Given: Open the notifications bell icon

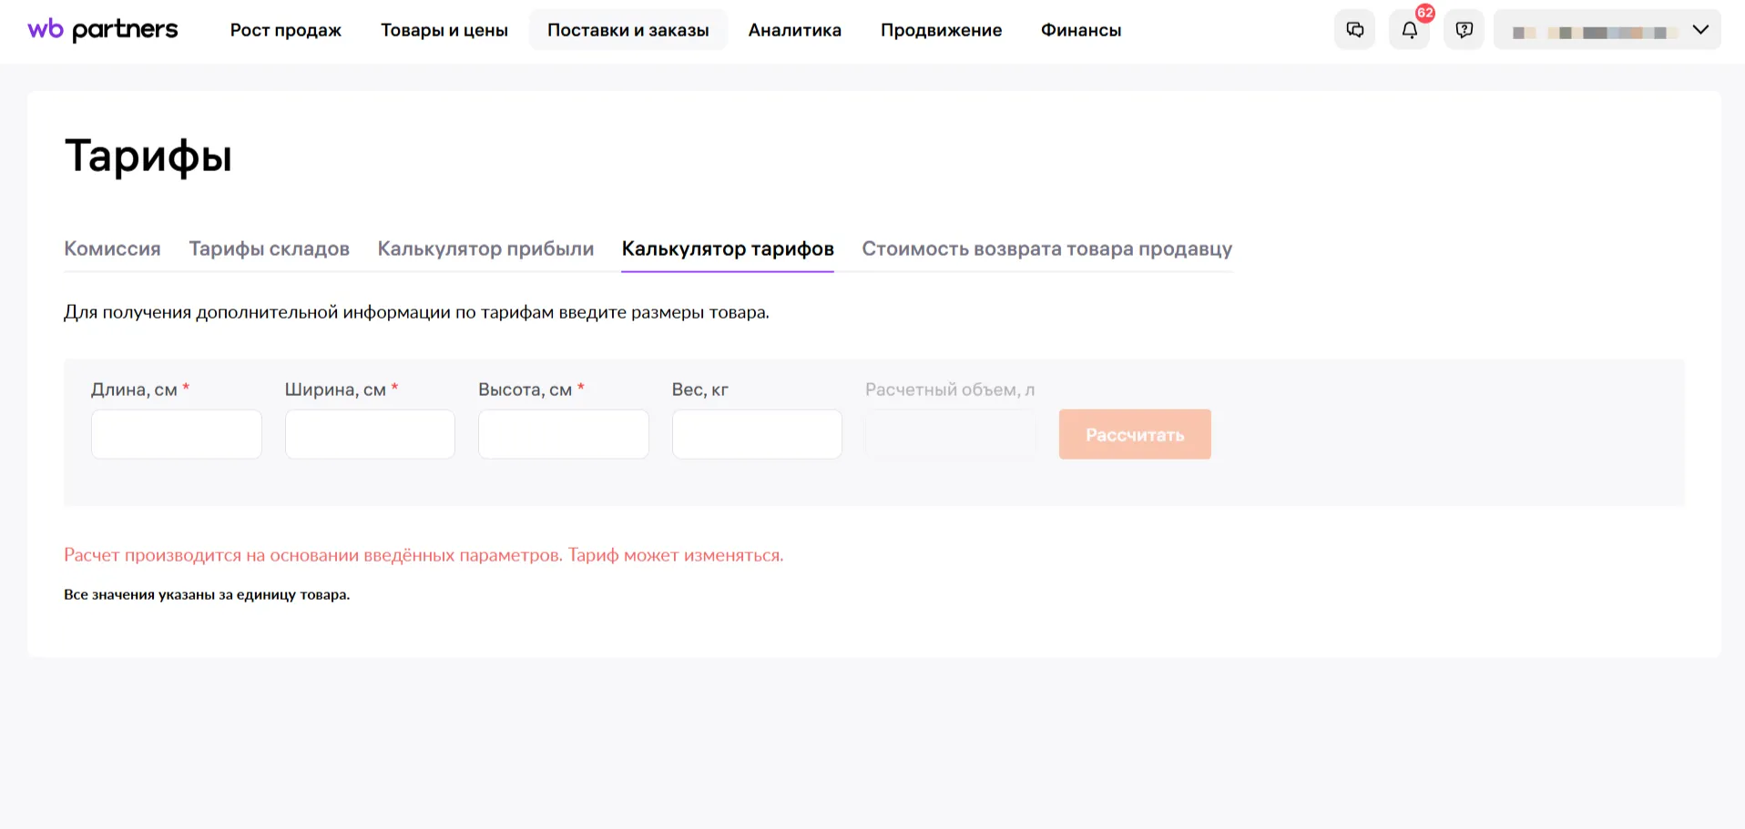Looking at the screenshot, I should (x=1409, y=30).
